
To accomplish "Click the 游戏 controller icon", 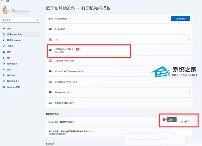I will coord(4,70).
